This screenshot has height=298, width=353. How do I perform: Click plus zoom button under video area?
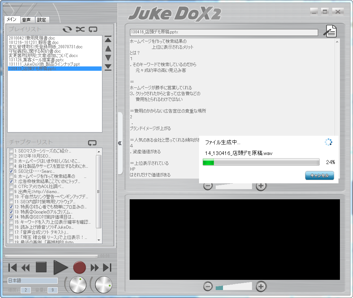[x=261, y=286]
